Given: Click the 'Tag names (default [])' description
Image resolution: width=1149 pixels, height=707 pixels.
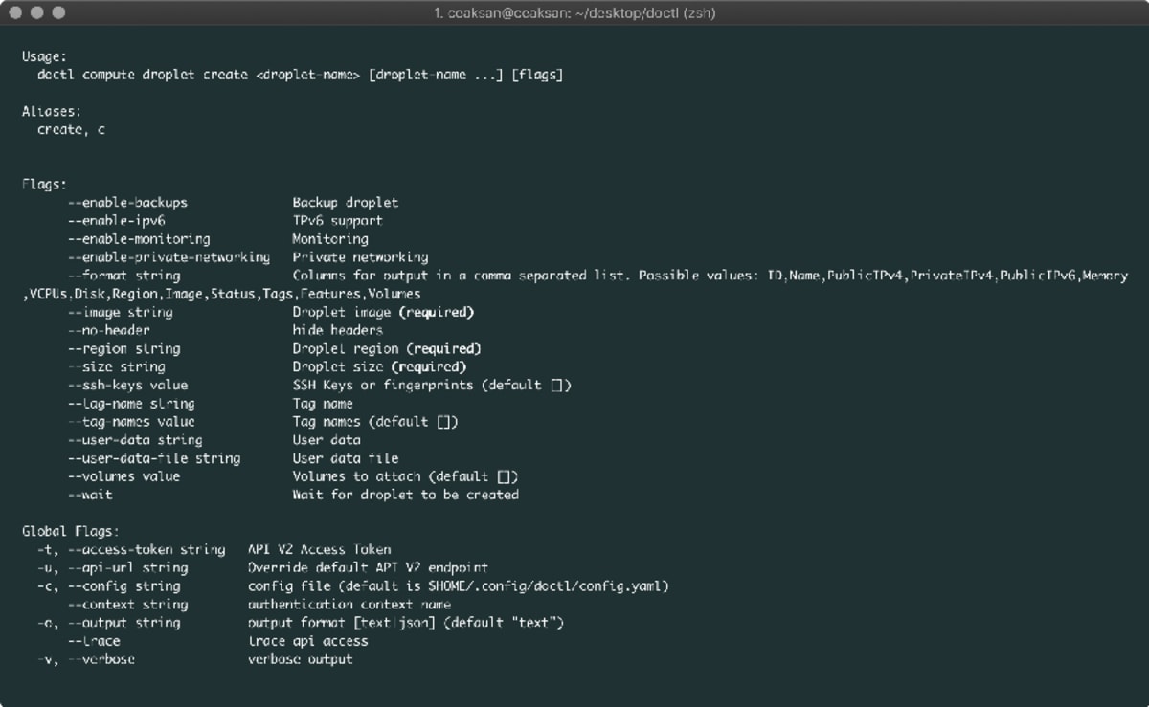Looking at the screenshot, I should (375, 422).
